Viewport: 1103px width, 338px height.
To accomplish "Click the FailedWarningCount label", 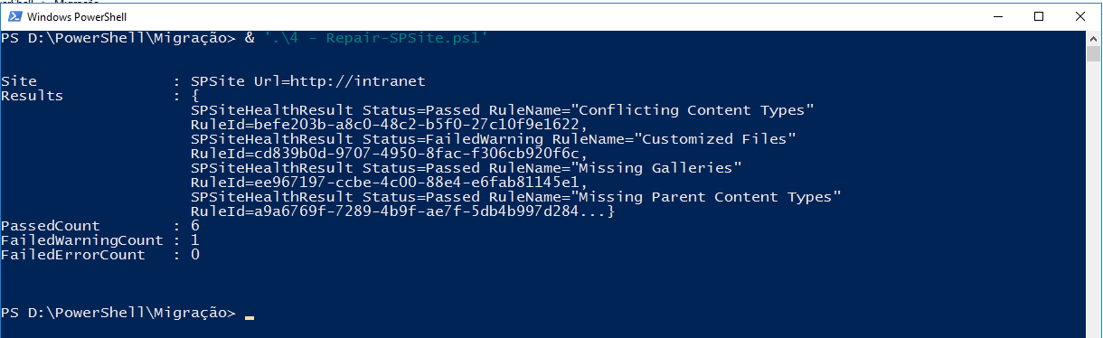I will click(x=82, y=240).
